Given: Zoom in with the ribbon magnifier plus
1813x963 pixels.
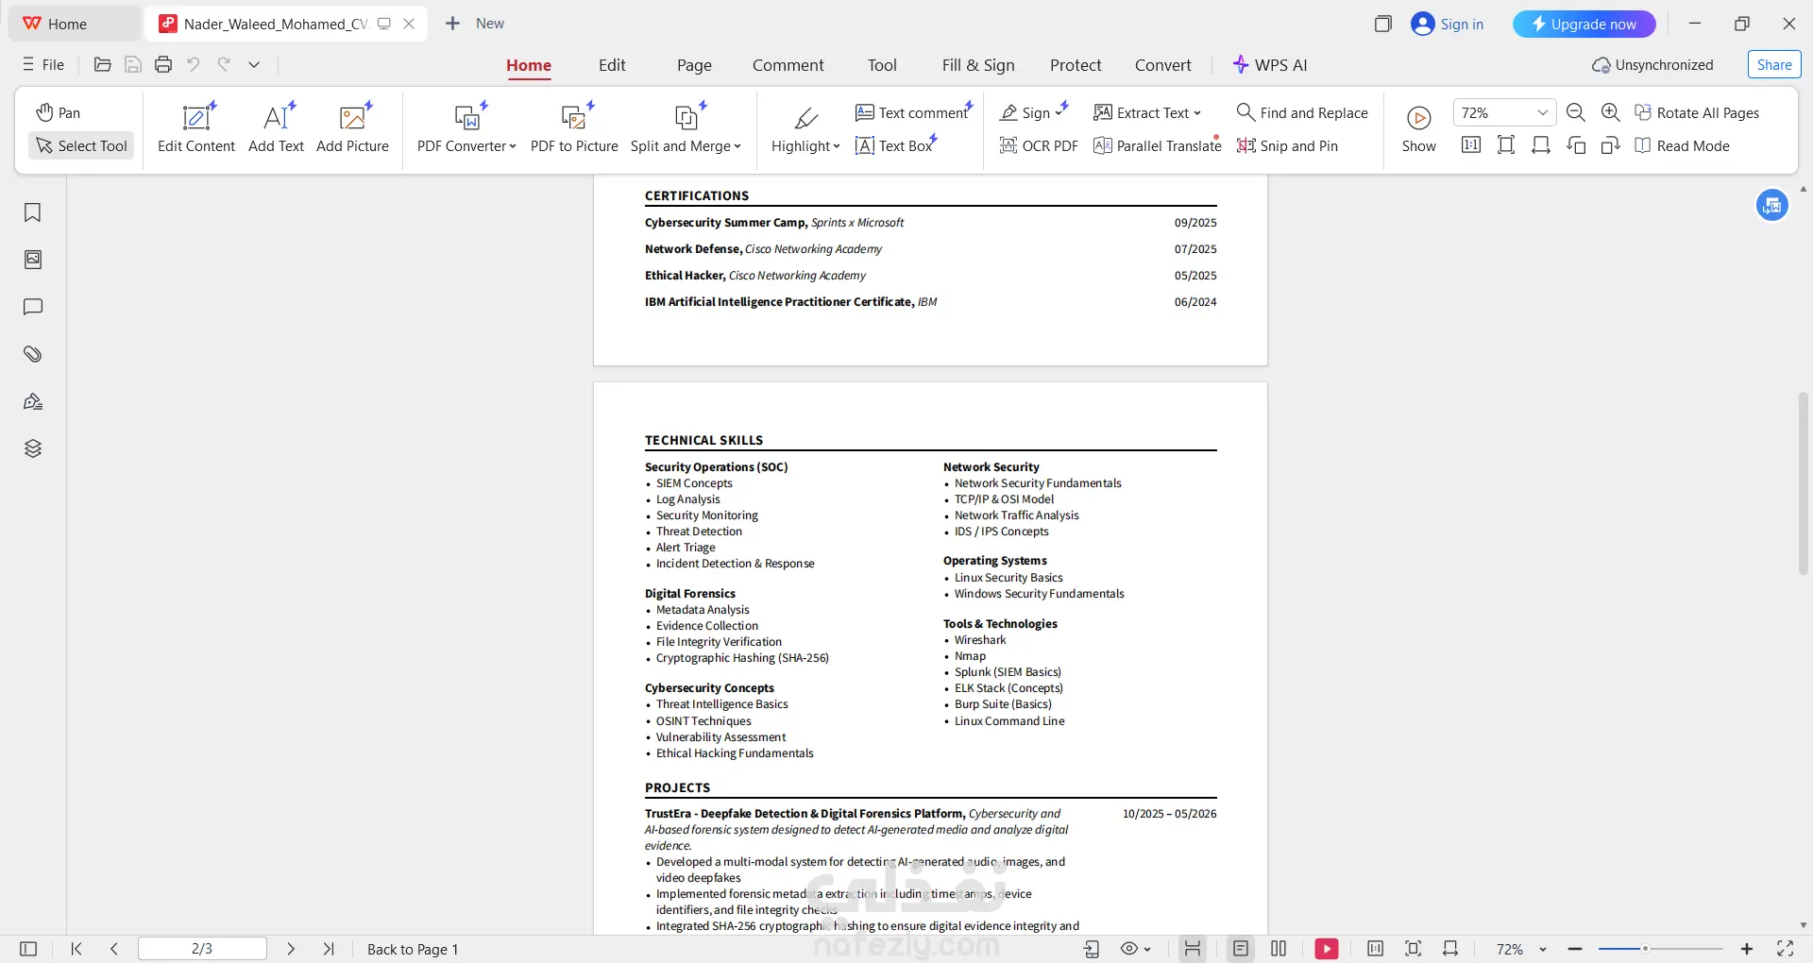Looking at the screenshot, I should pos(1611,113).
